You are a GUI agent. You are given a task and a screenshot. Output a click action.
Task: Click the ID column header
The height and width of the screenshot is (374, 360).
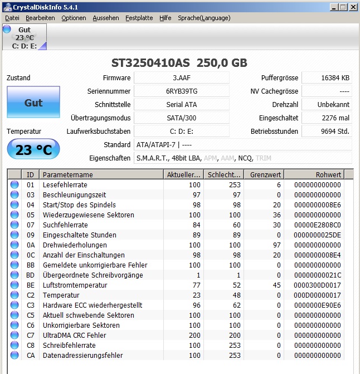tap(30, 174)
